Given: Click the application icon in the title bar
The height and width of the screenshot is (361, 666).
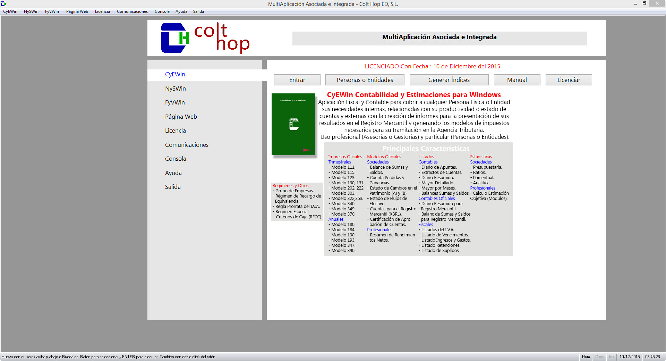Looking at the screenshot, I should point(3,4).
